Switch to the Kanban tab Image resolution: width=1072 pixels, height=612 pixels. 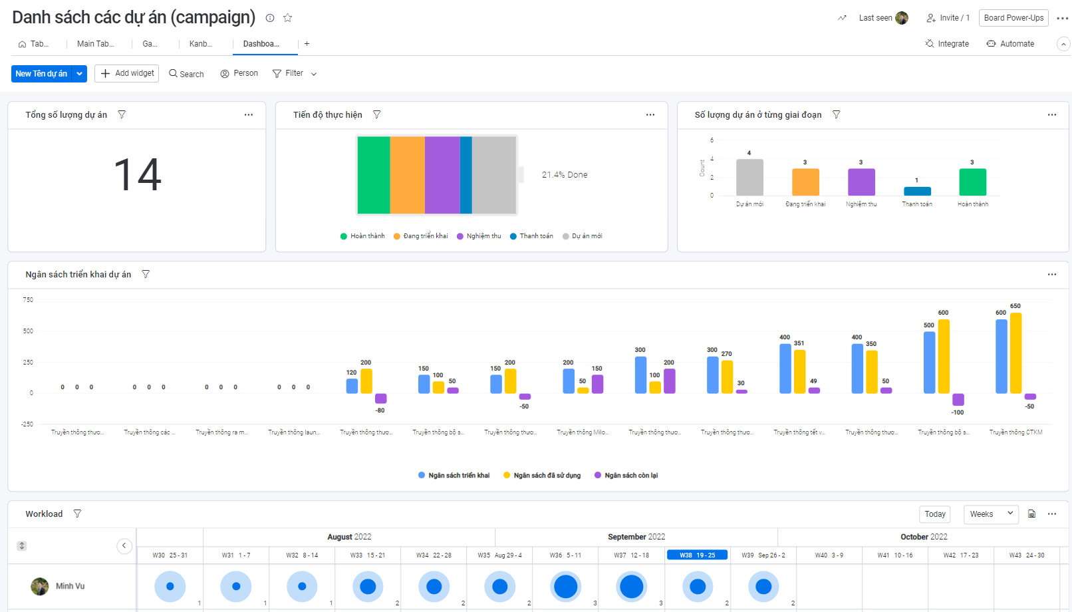pos(200,44)
